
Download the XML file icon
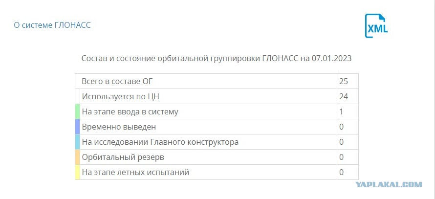tap(376, 26)
